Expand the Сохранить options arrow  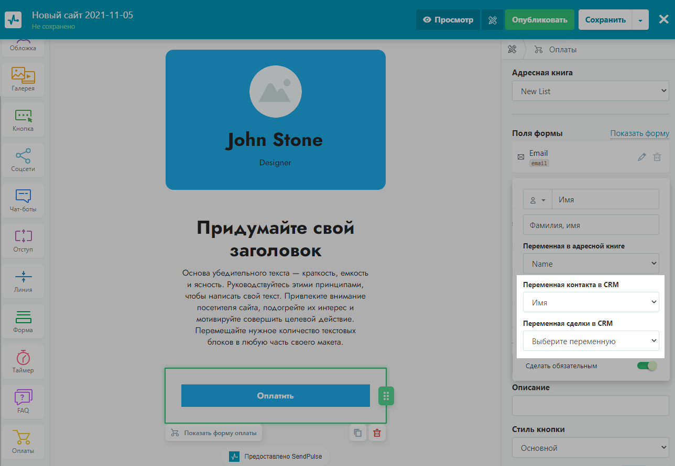tap(640, 20)
